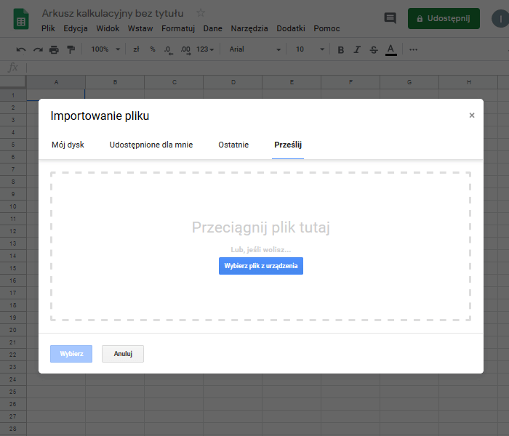Select the paint format roller icon
The width and height of the screenshot is (509, 436).
click(71, 49)
